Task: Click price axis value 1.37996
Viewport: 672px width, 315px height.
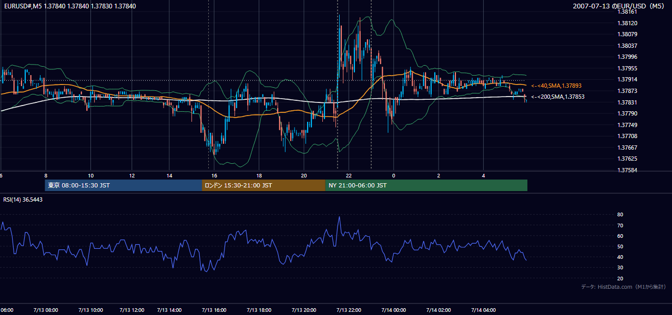Action: (627, 57)
